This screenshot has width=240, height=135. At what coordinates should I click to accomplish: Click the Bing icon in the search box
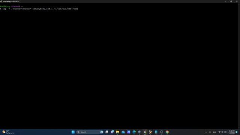pyautogui.click(x=102, y=132)
